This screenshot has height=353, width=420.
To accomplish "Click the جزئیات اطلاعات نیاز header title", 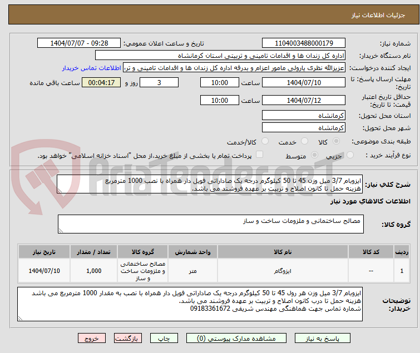I will point(378,15).
